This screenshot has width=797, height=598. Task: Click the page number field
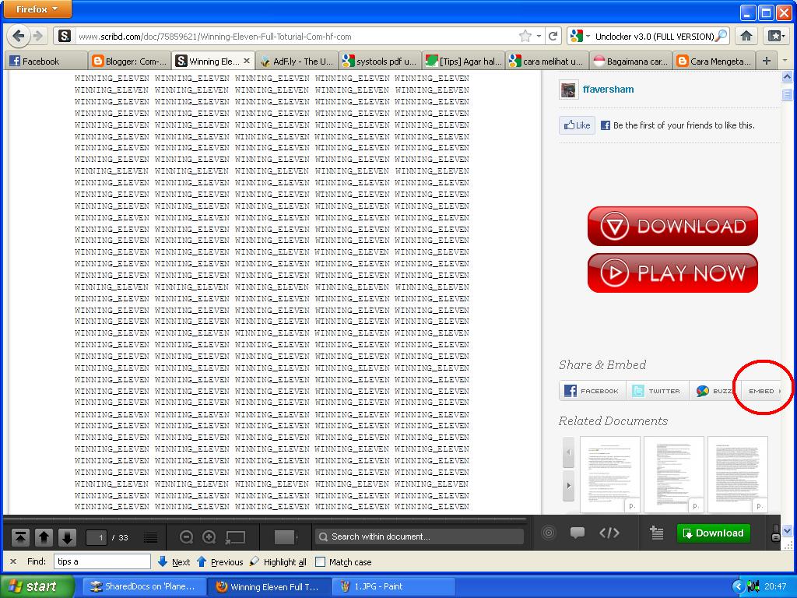pos(97,537)
